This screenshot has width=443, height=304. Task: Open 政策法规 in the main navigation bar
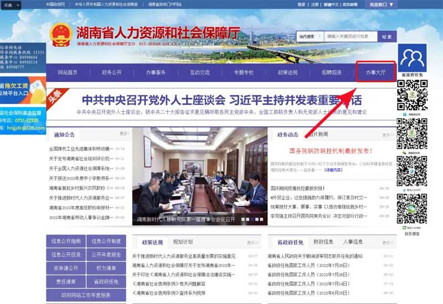pyautogui.click(x=287, y=72)
